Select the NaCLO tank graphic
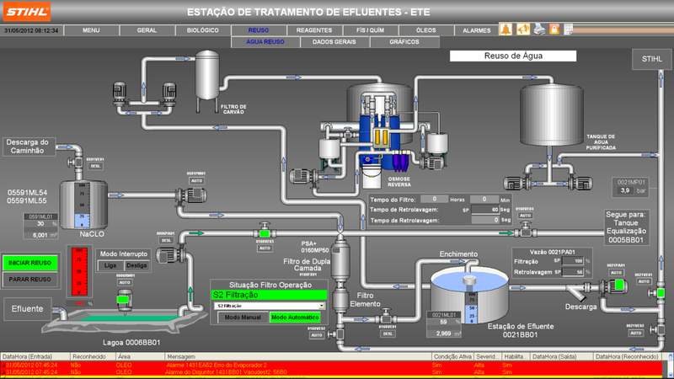This screenshot has height=379, width=674. (83, 204)
